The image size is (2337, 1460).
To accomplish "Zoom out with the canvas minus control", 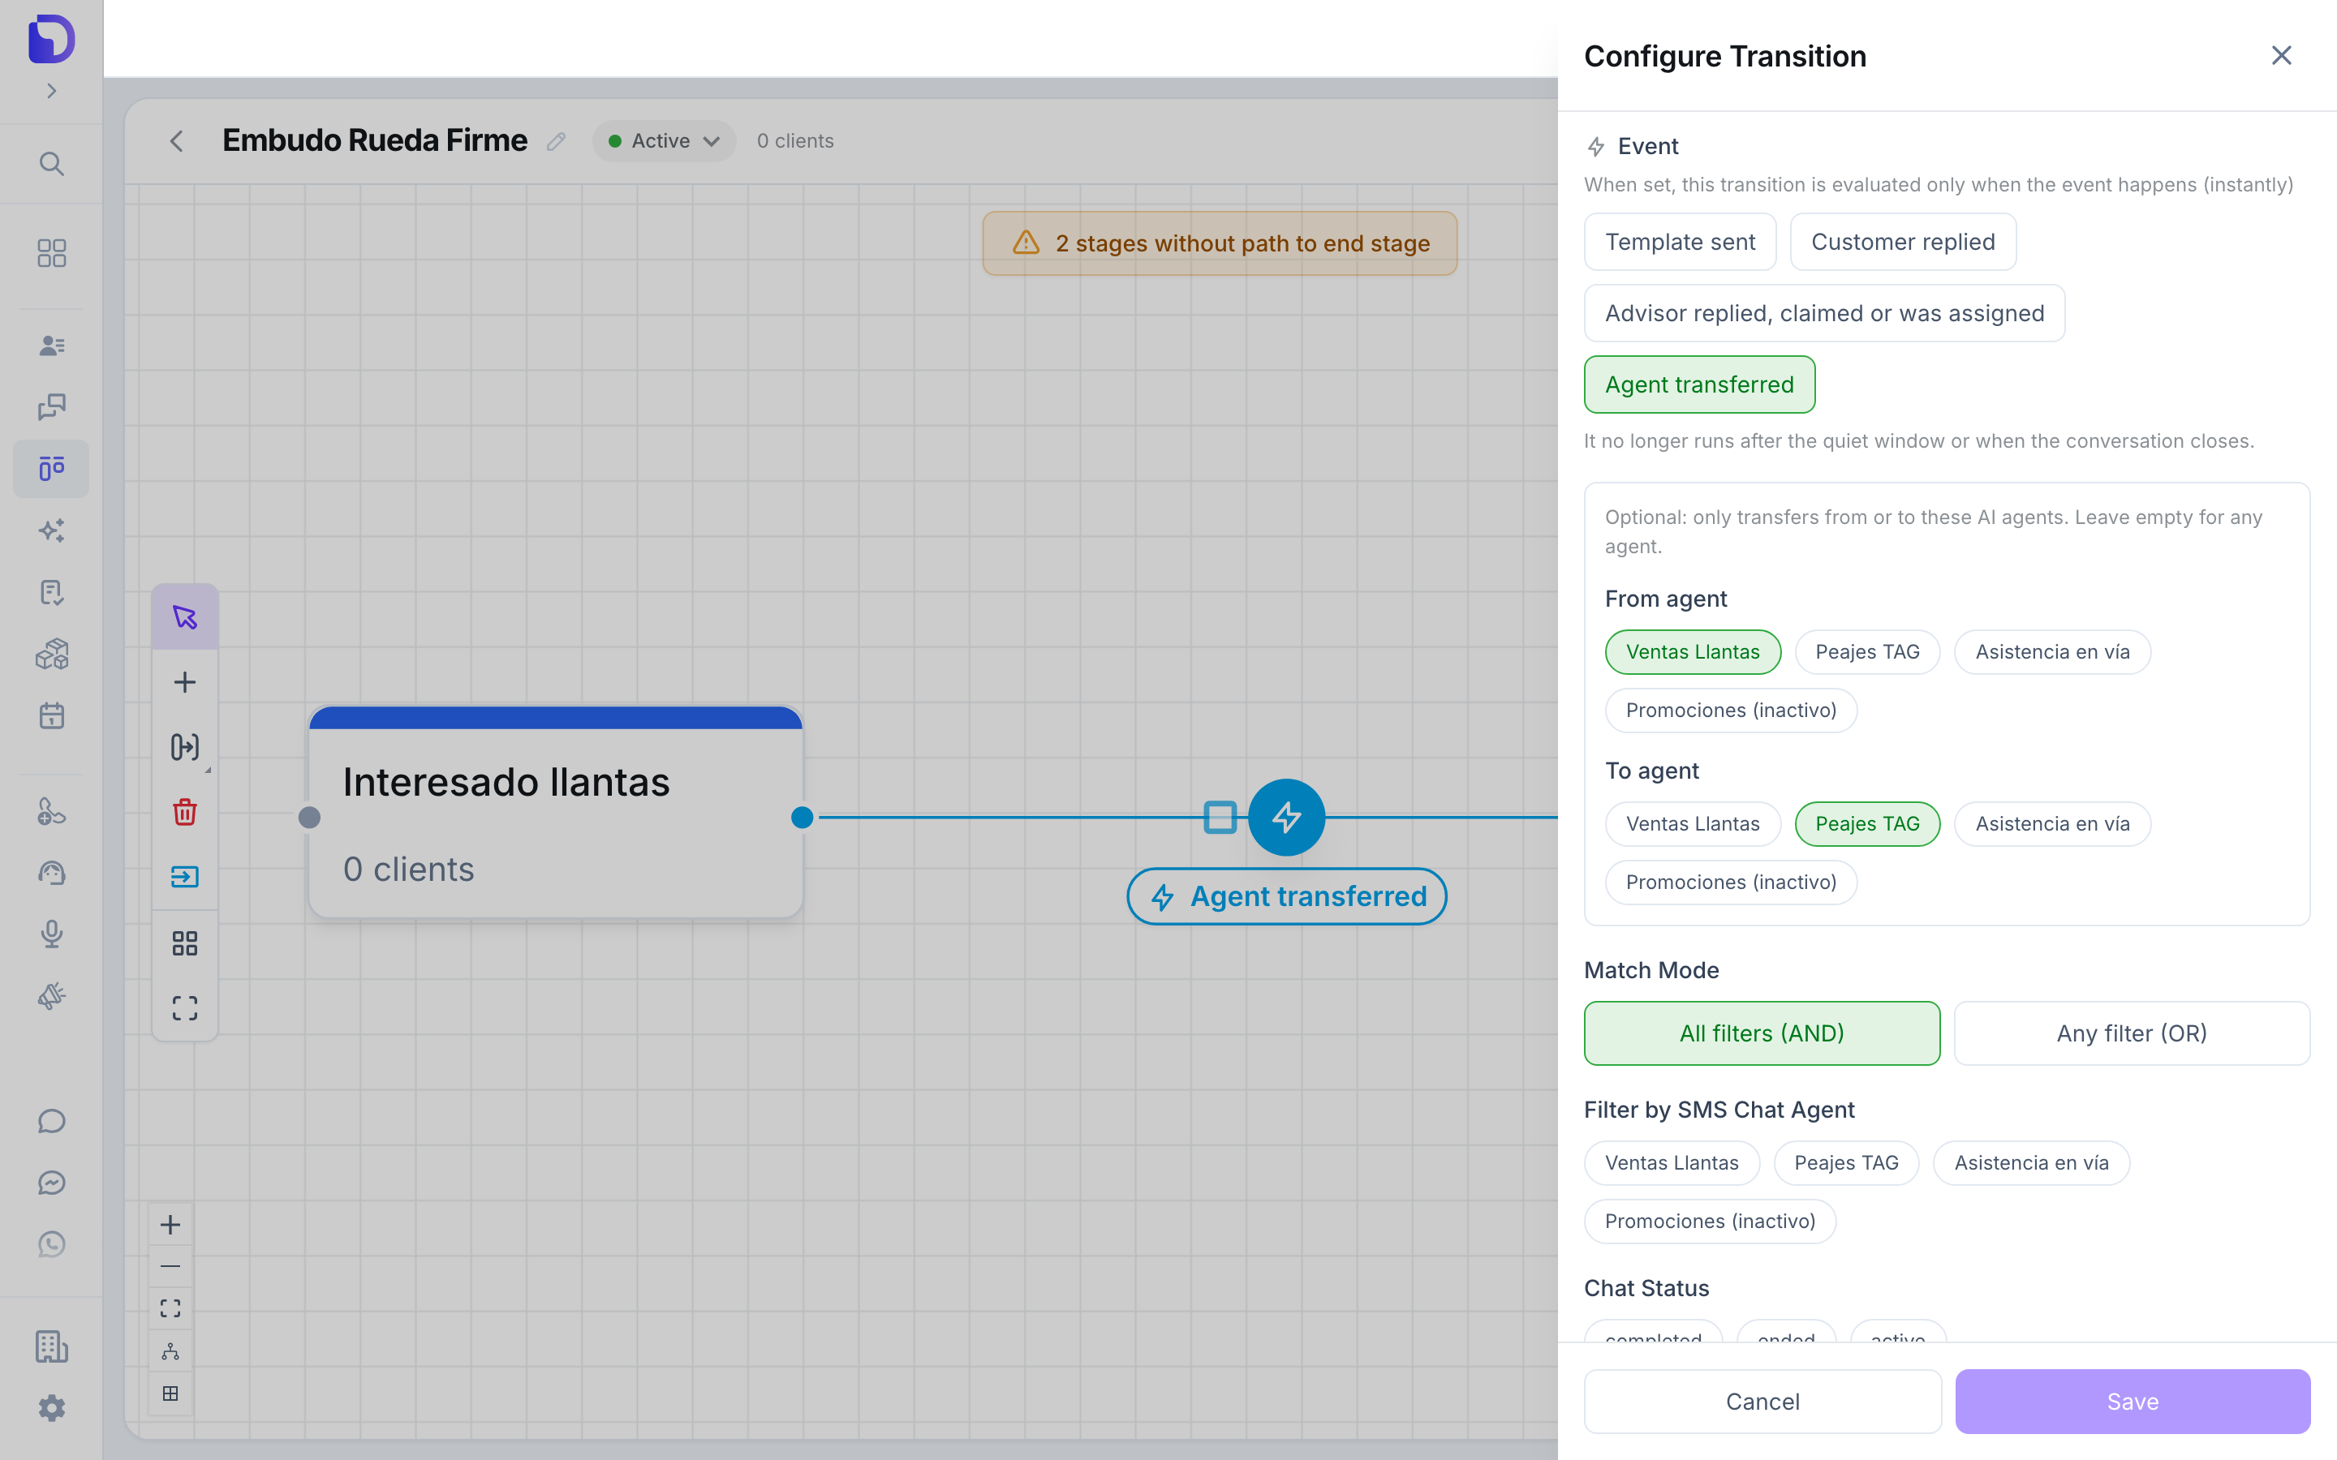I will [x=170, y=1266].
